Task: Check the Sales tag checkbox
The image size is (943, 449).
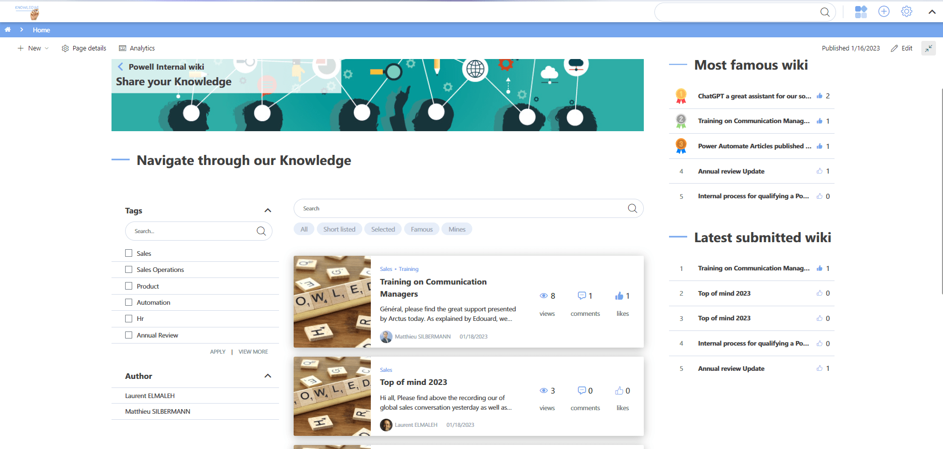Action: click(x=129, y=253)
